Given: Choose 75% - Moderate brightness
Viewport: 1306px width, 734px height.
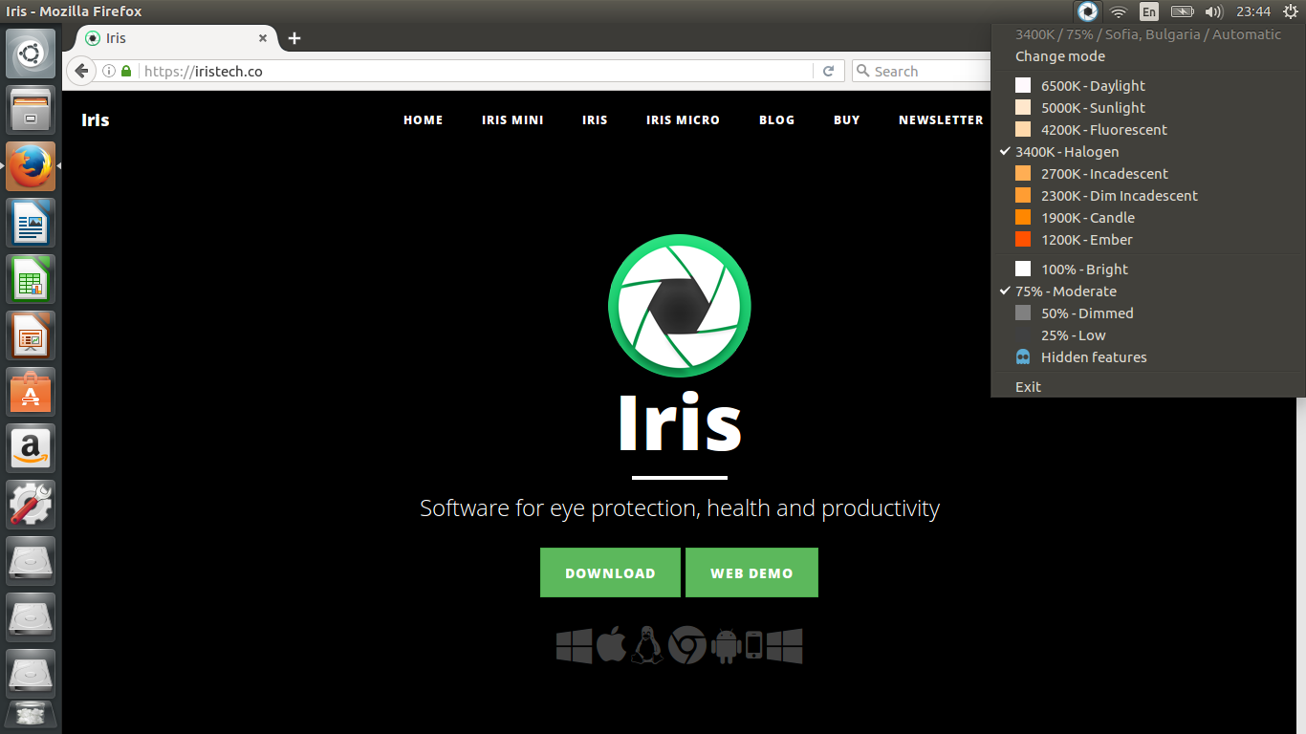Looking at the screenshot, I should 1148,291.
